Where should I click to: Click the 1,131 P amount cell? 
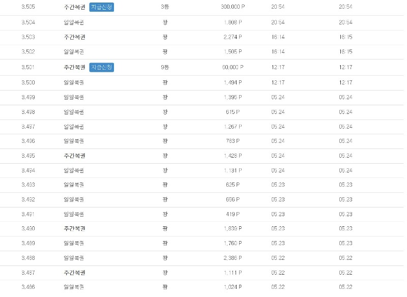tap(233, 170)
